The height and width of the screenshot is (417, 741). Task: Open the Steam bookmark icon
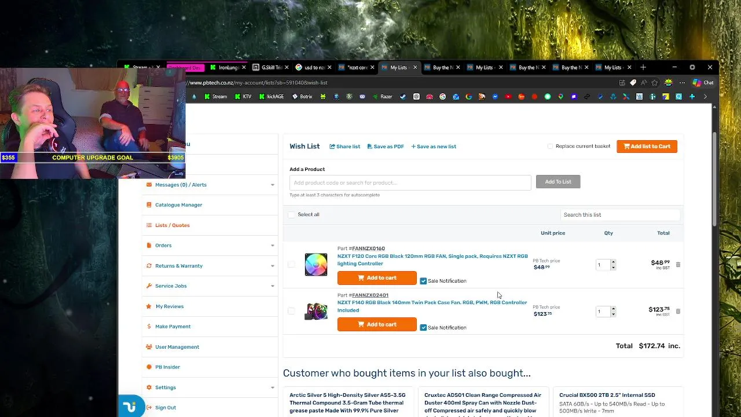pyautogui.click(x=403, y=97)
